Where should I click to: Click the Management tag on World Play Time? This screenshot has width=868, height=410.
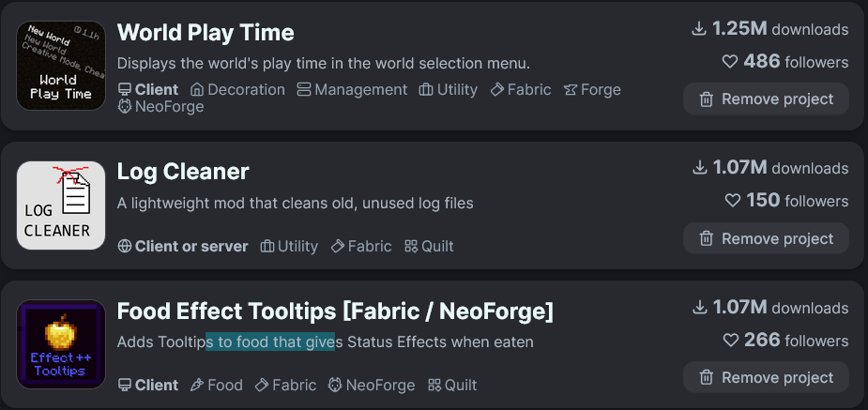[x=352, y=90]
